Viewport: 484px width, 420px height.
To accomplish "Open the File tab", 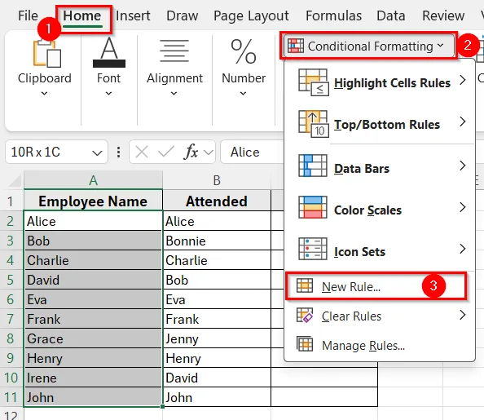I will point(28,15).
